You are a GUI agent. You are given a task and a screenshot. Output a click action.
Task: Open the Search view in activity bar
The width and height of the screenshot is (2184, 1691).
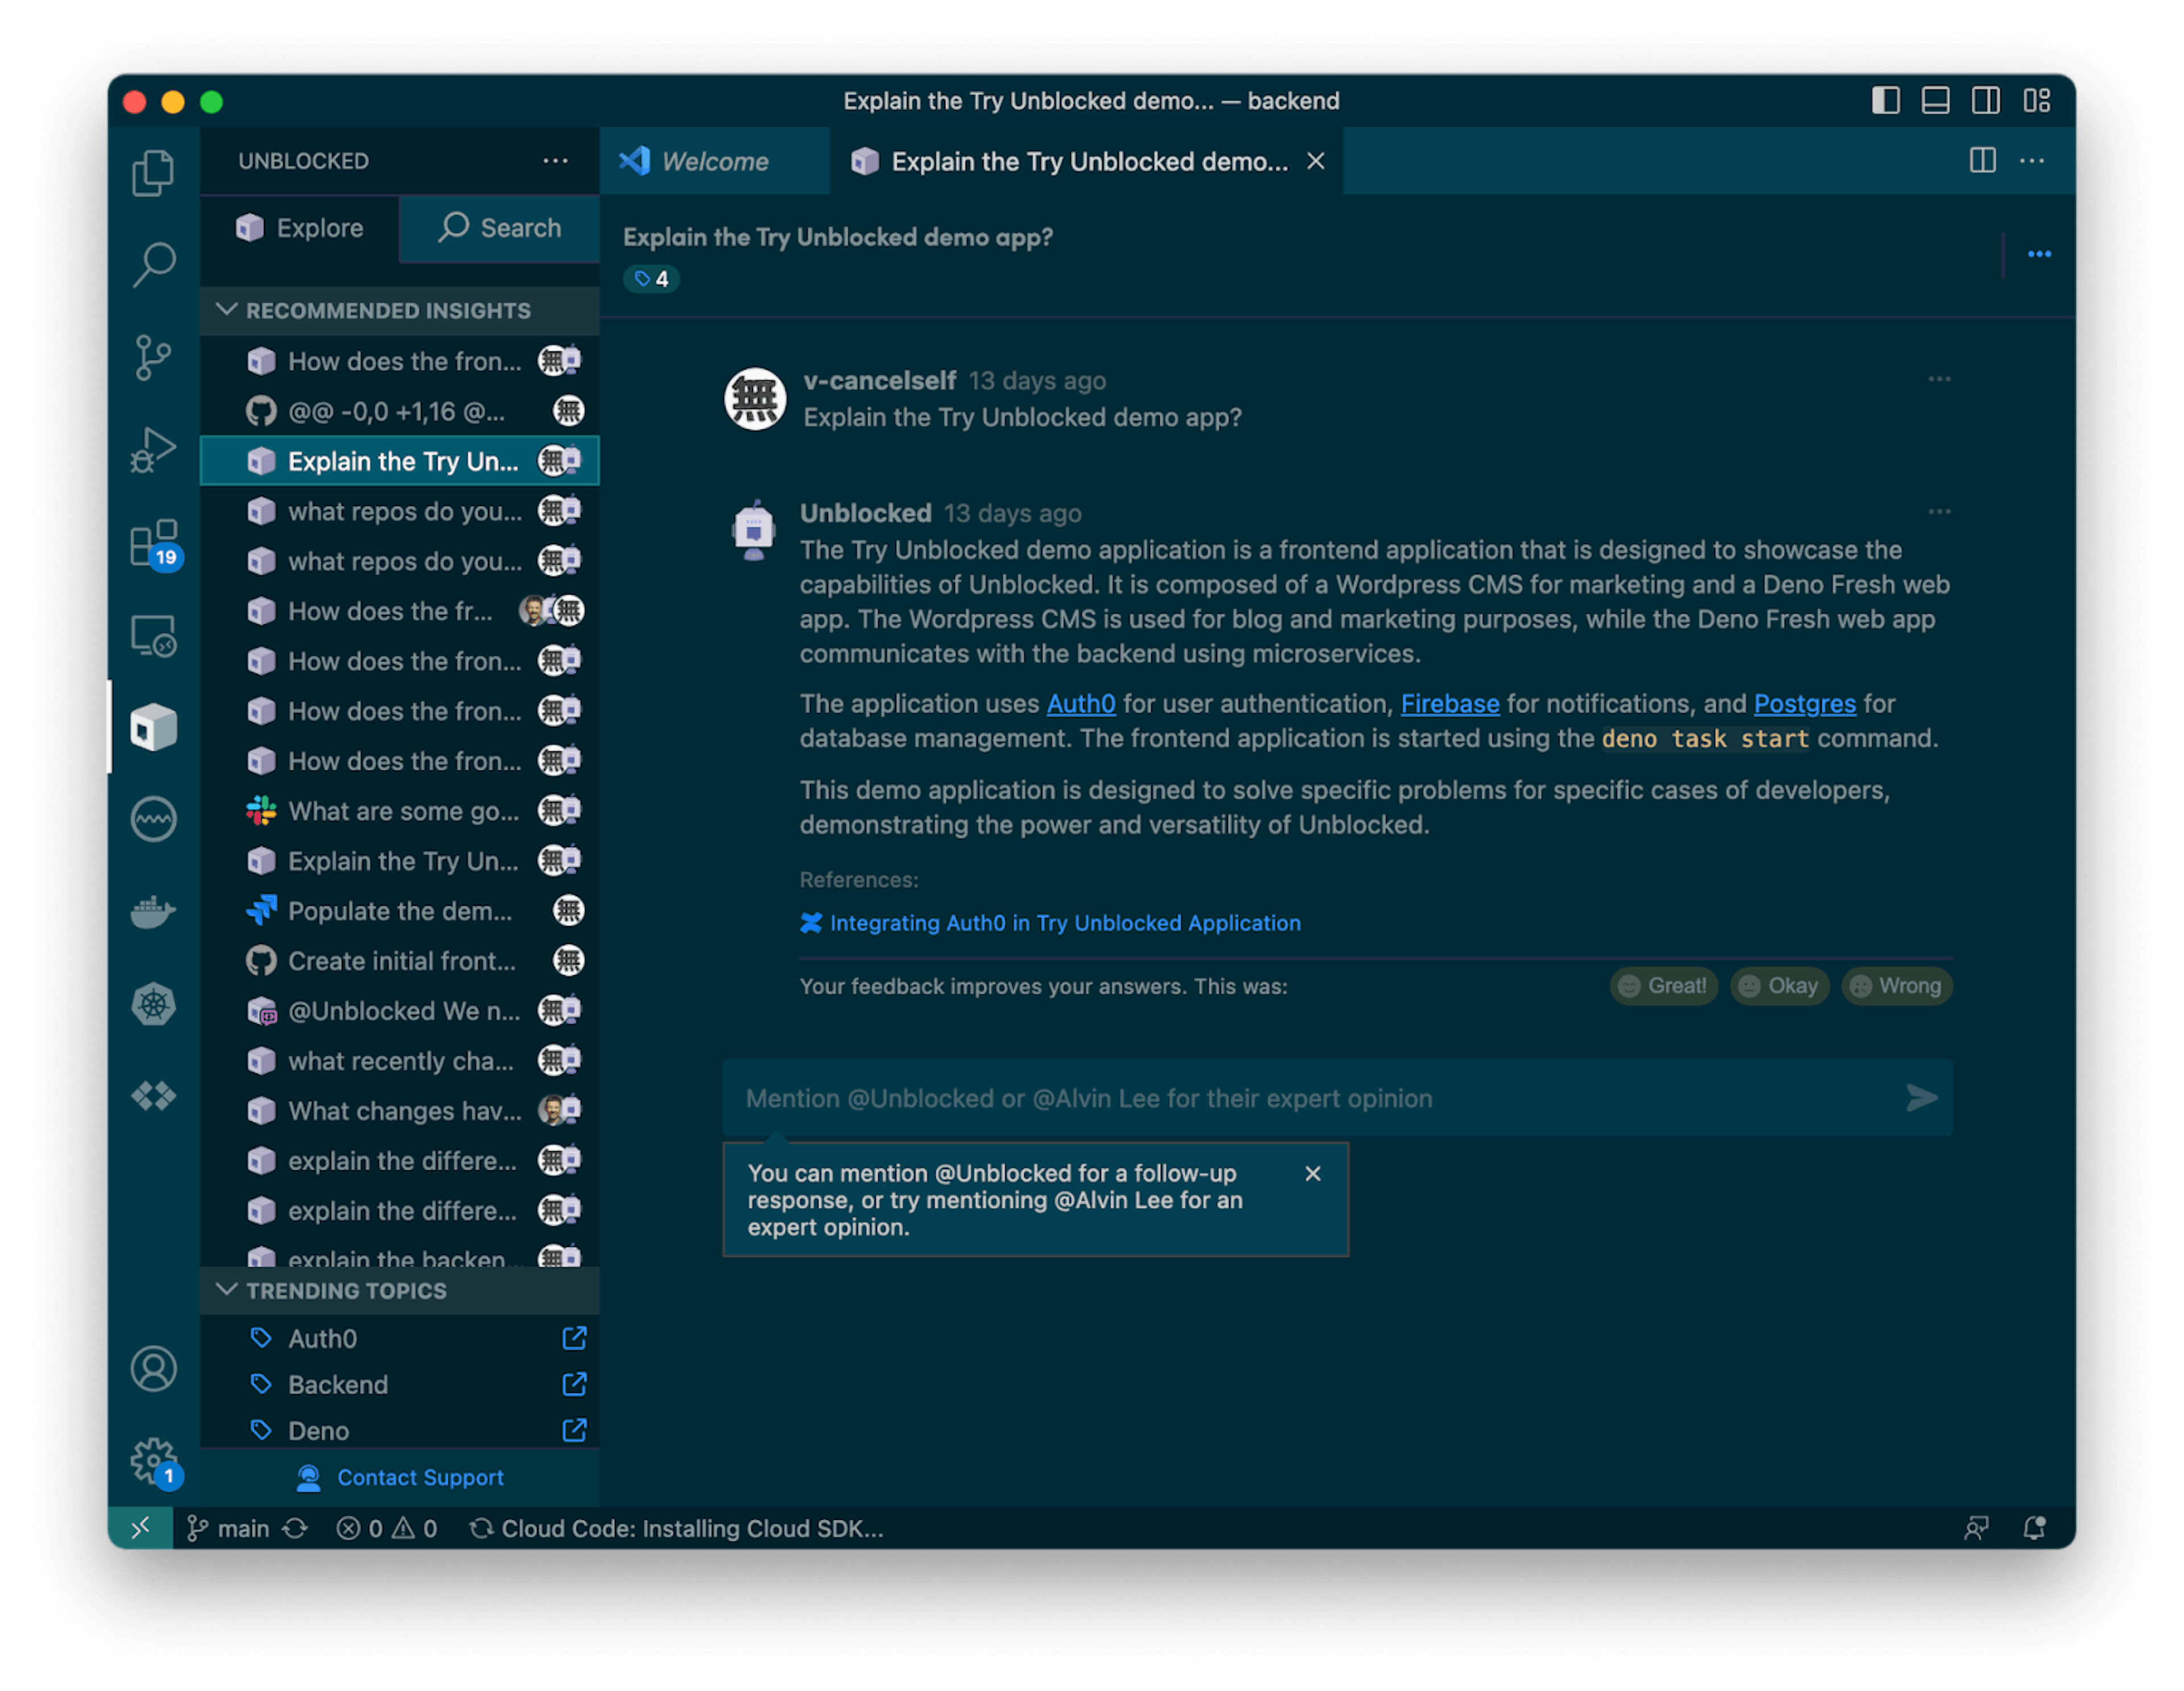(x=153, y=265)
